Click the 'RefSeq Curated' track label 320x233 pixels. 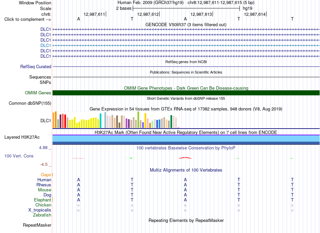coord(36,66)
